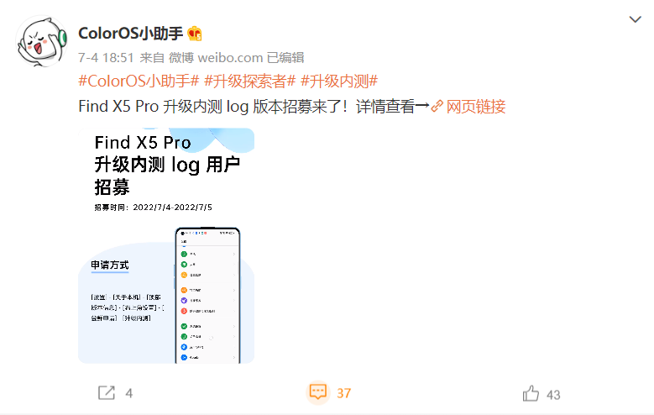Open the #升级探索者# hashtag topic

(250, 81)
